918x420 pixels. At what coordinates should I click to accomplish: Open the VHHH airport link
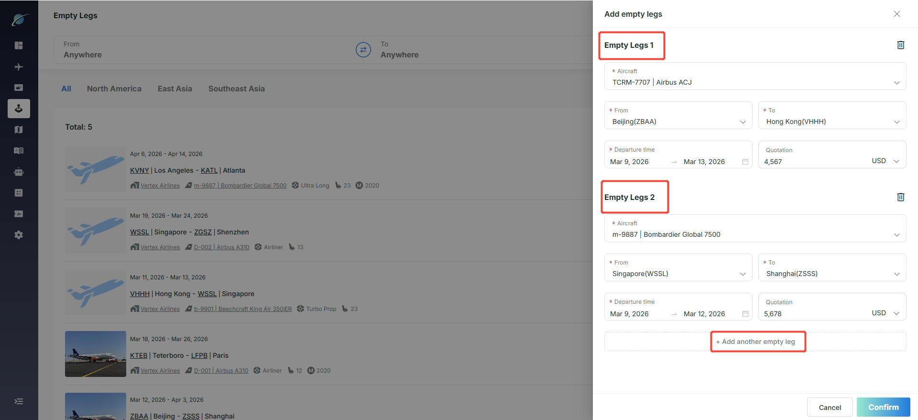(x=140, y=294)
